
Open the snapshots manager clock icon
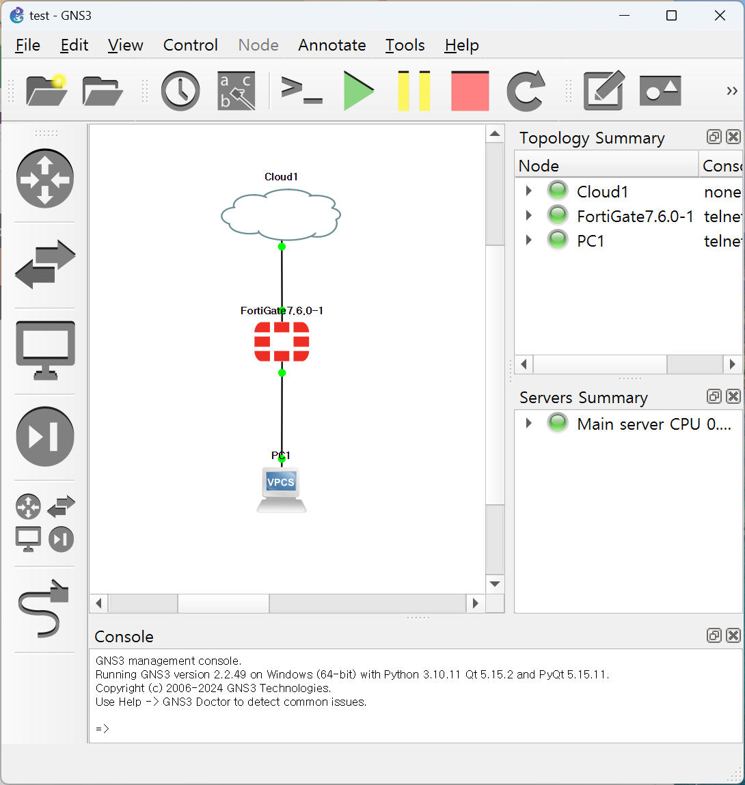point(180,91)
